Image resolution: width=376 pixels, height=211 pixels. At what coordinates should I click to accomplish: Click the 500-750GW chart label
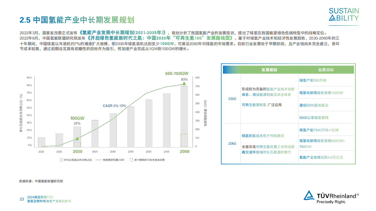[x=177, y=74]
